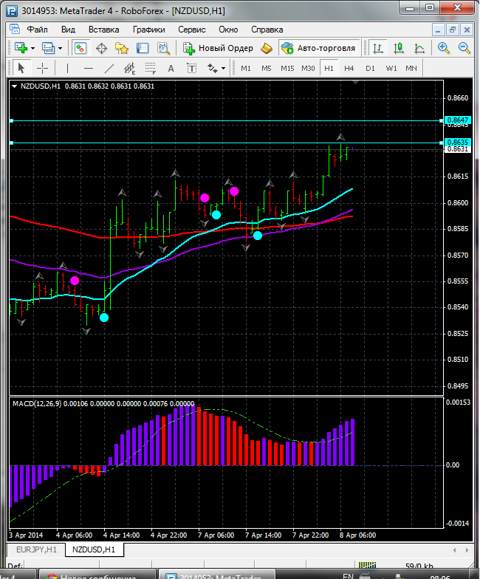Click the 0.8635 price label
The image size is (480, 579).
coord(458,142)
